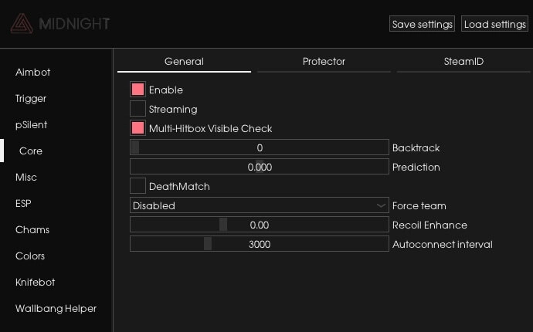
Task: Select the General tab
Action: (184, 62)
